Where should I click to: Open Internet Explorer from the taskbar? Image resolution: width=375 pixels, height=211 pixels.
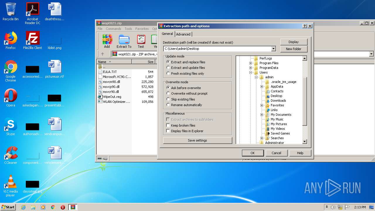tap(23, 207)
